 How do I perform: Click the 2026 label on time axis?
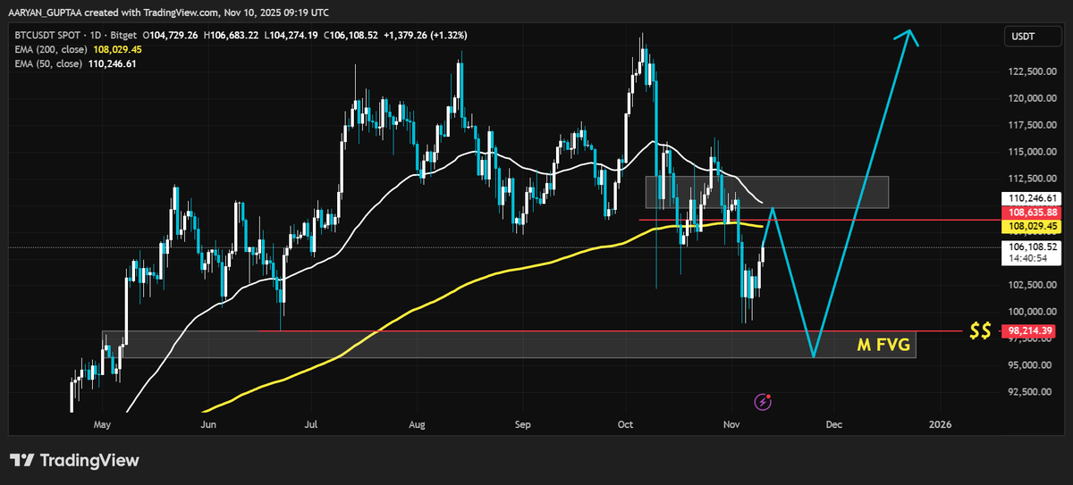tap(940, 424)
